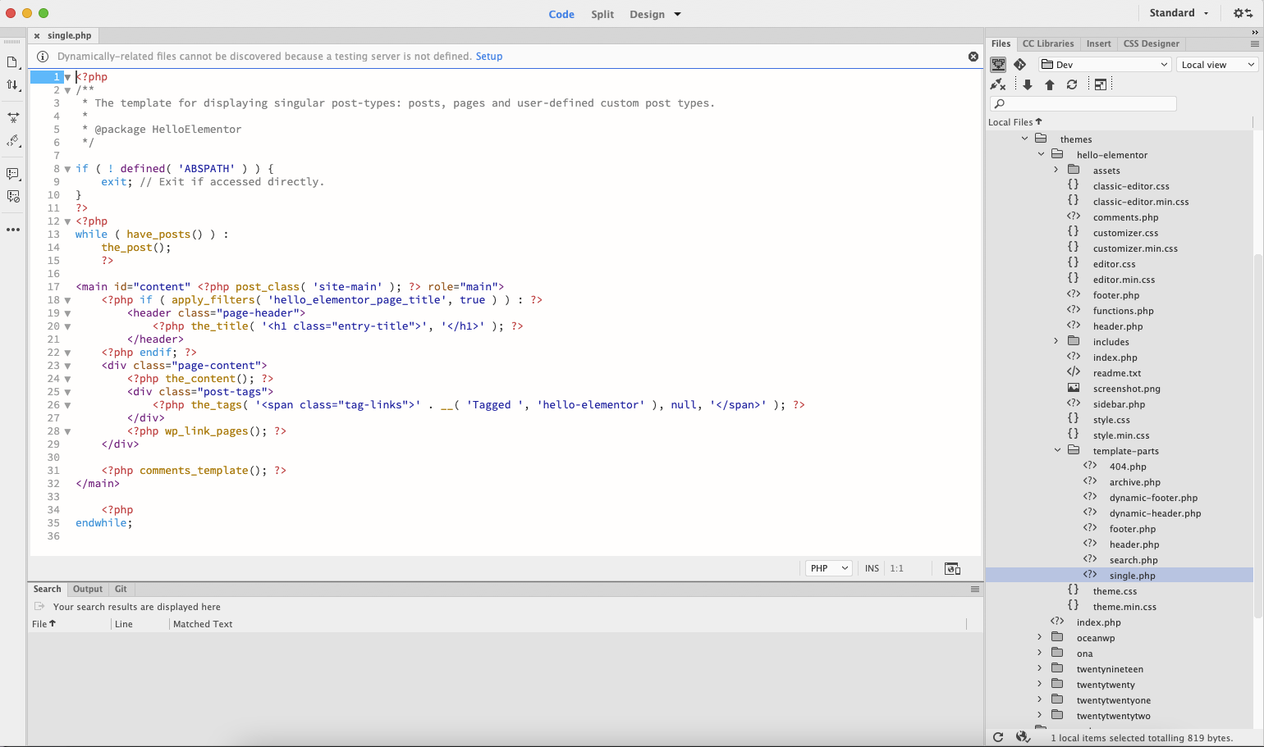Image resolution: width=1264 pixels, height=747 pixels.
Task: Open the Dev site dropdown
Action: [x=1105, y=65]
